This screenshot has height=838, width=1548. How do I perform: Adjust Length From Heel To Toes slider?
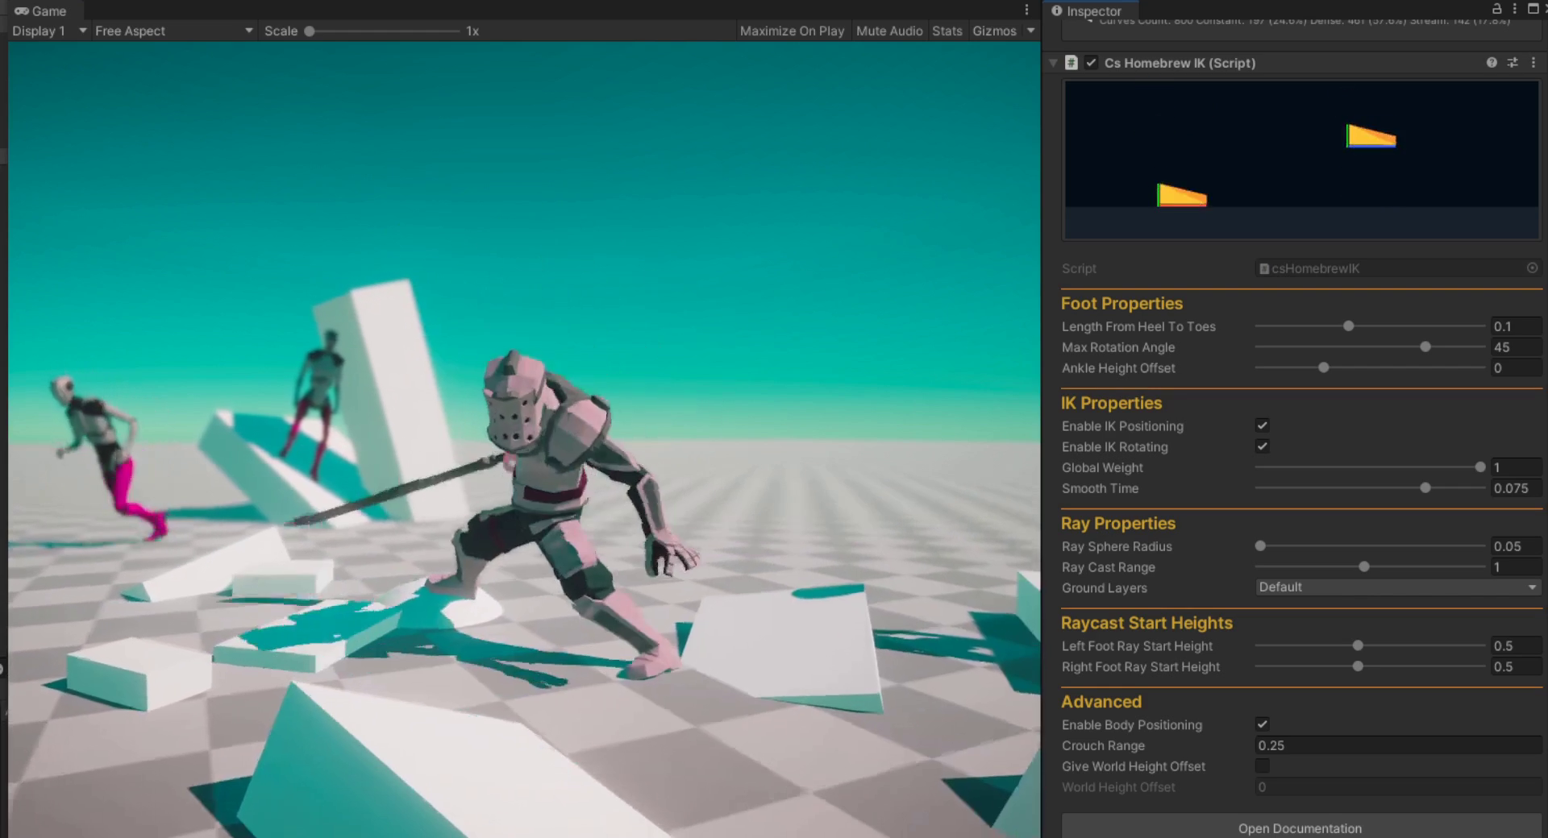pyautogui.click(x=1370, y=326)
